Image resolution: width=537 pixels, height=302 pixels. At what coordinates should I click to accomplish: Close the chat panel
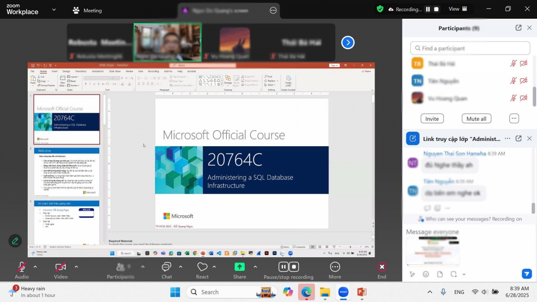(529, 139)
